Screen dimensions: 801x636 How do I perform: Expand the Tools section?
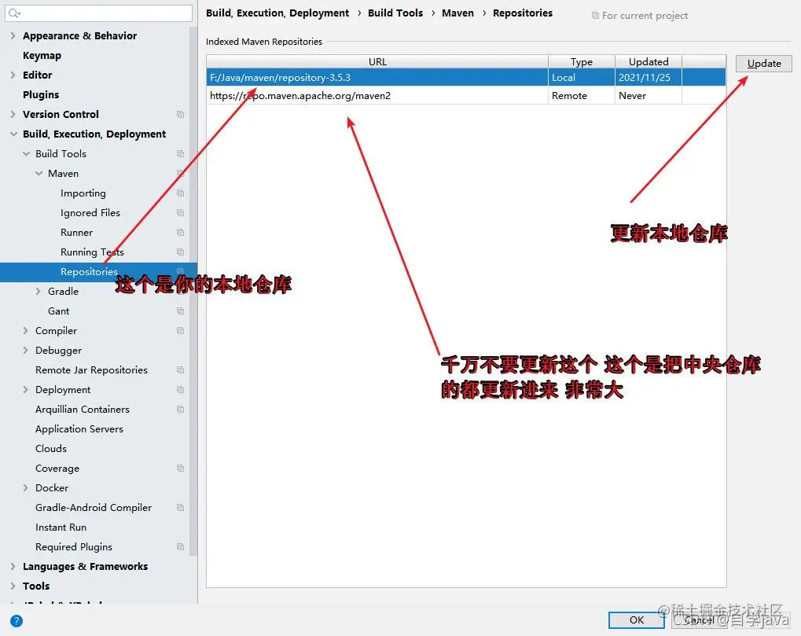click(x=13, y=586)
